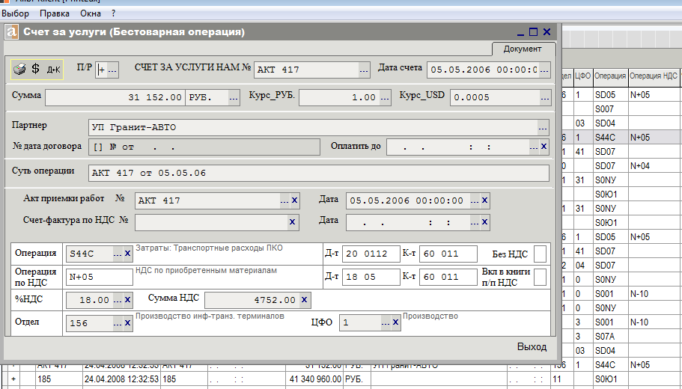The height and width of the screenshot is (389, 682).
Task: Clear the Сумма НДС value
Action: [305, 300]
